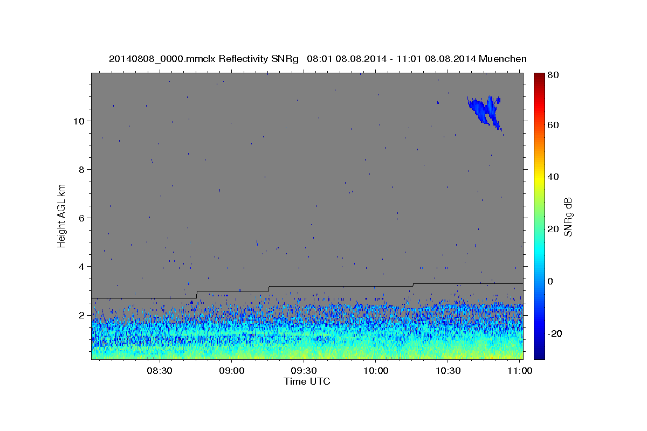Screen dimensions: 647x431
Task: Click the height tick label 4
Action: point(82,267)
